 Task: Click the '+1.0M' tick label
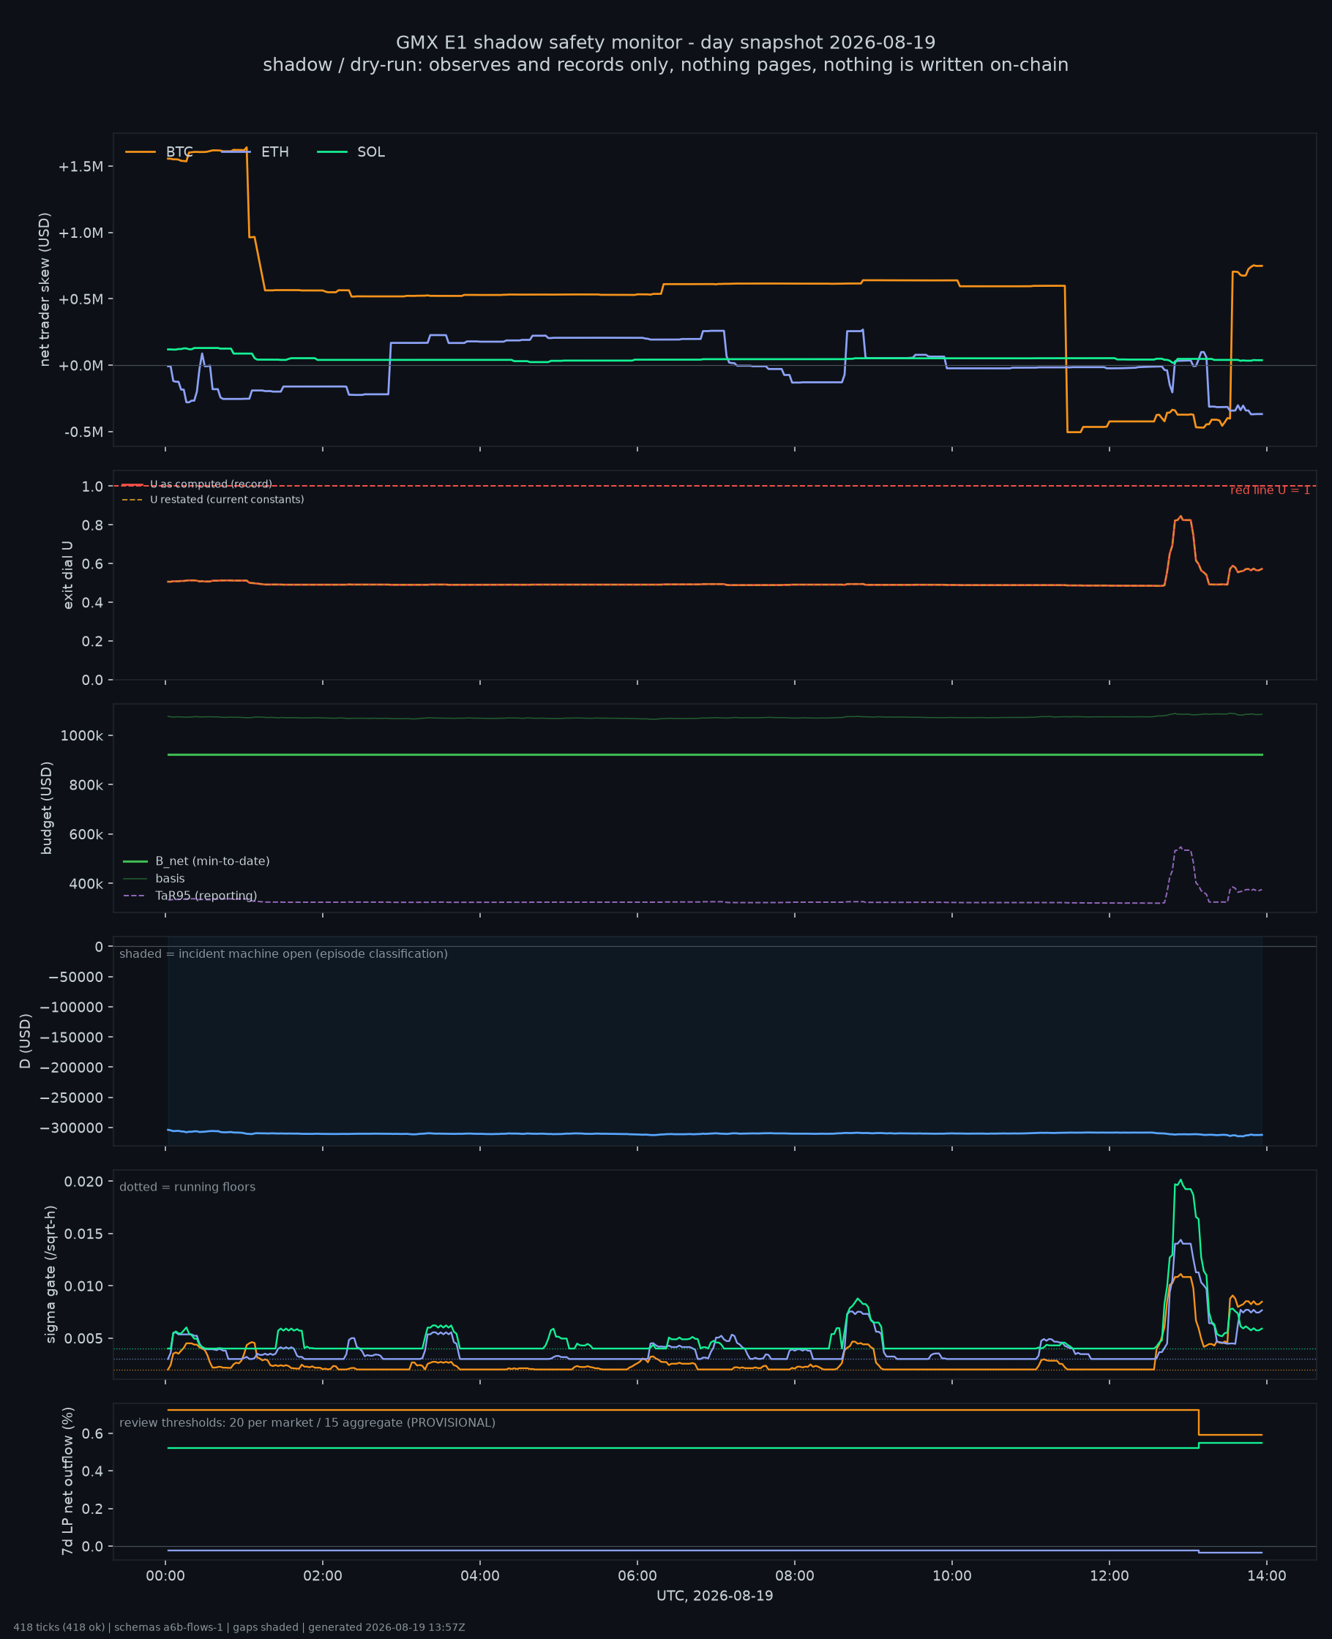(x=81, y=233)
